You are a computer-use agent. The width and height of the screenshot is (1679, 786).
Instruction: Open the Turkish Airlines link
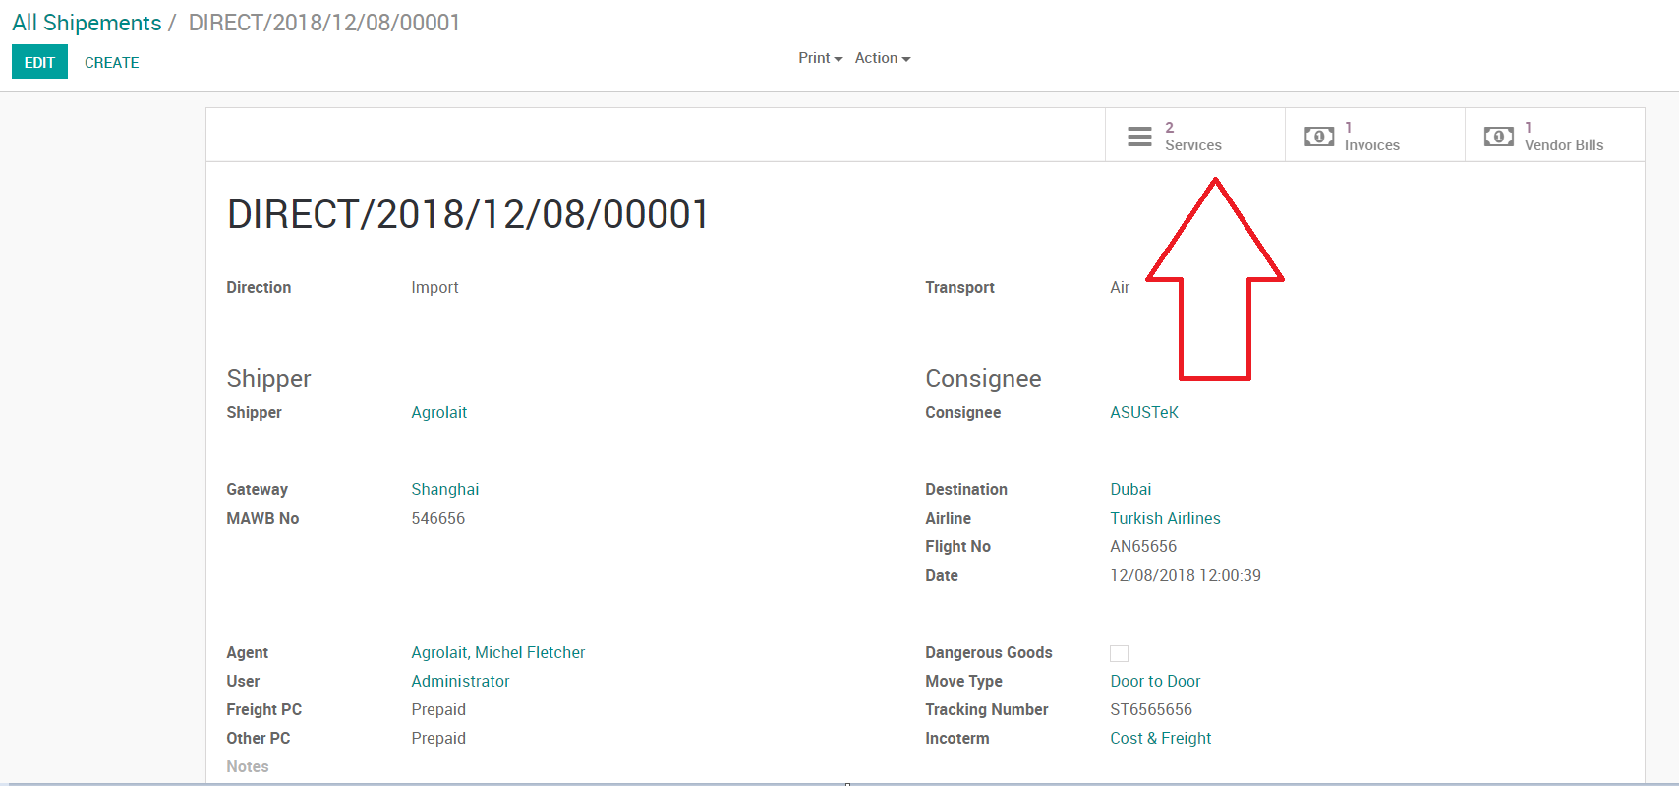(x=1165, y=518)
